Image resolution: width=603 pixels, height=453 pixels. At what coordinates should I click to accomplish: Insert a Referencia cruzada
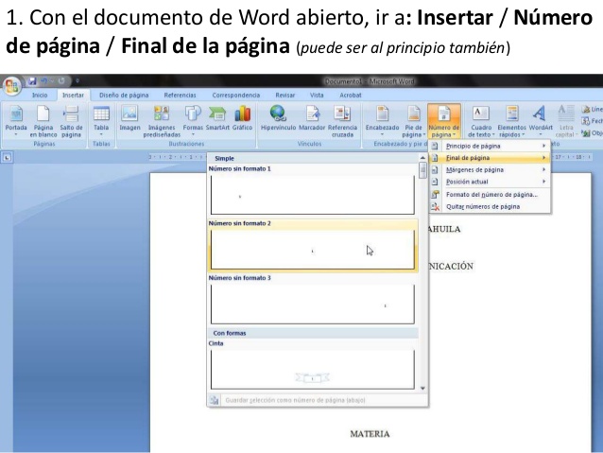342,121
